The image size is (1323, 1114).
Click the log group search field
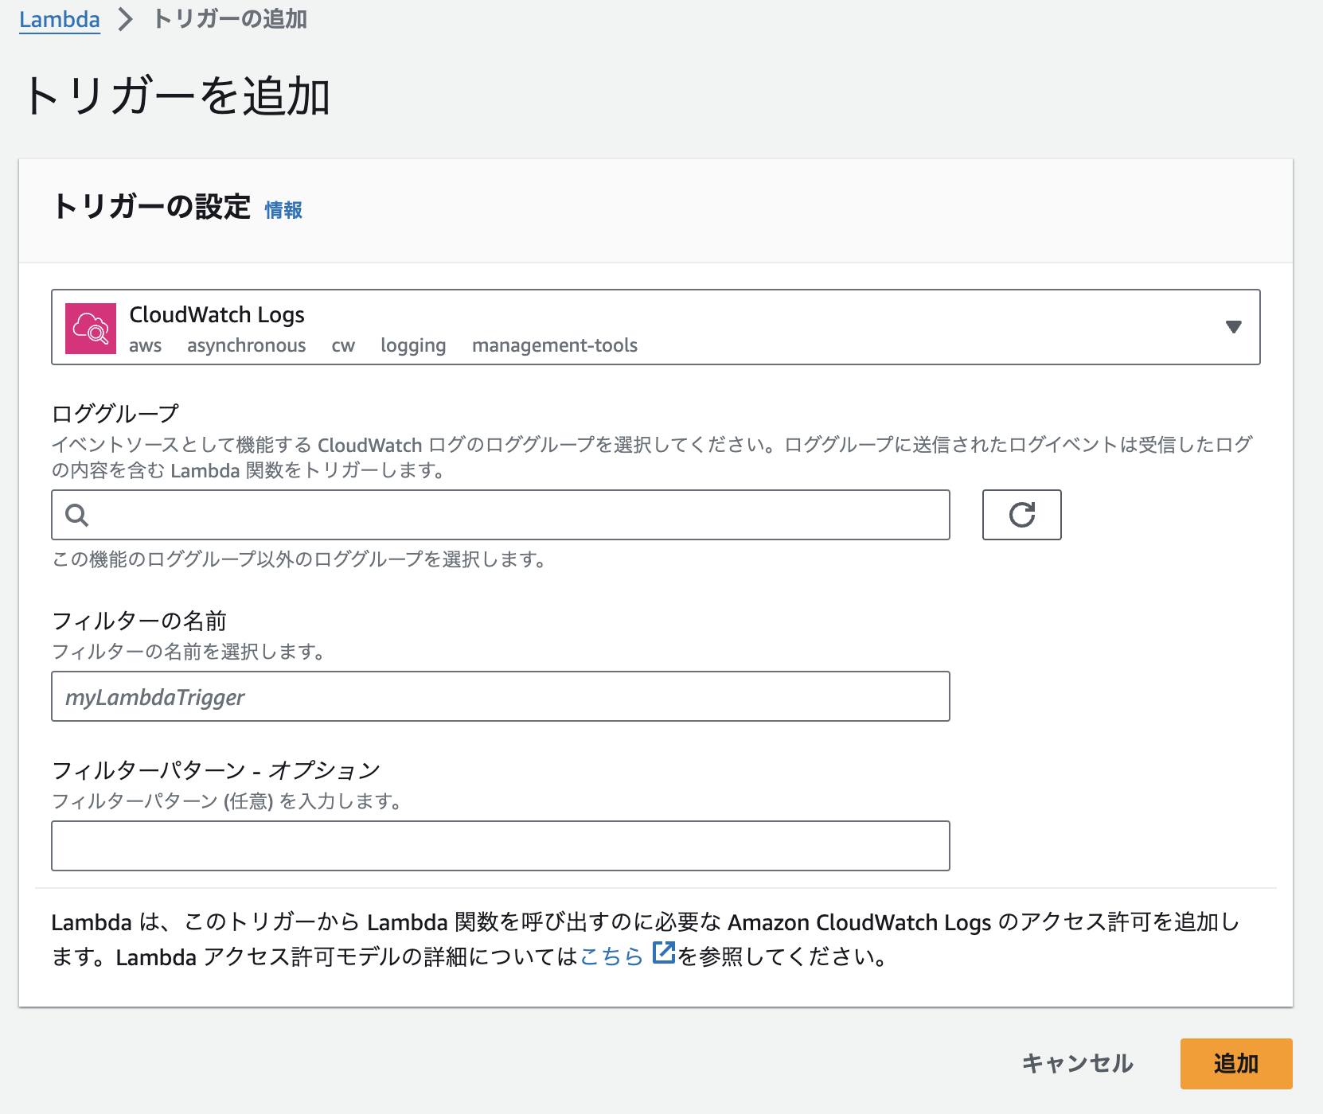tap(501, 515)
